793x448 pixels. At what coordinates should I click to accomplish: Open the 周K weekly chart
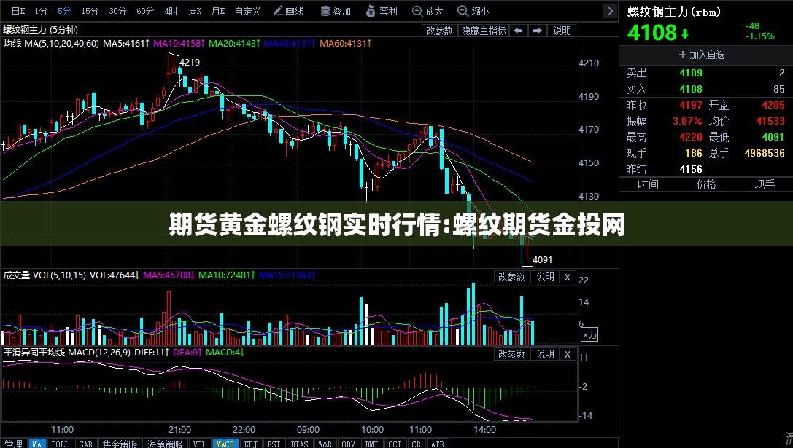[195, 11]
